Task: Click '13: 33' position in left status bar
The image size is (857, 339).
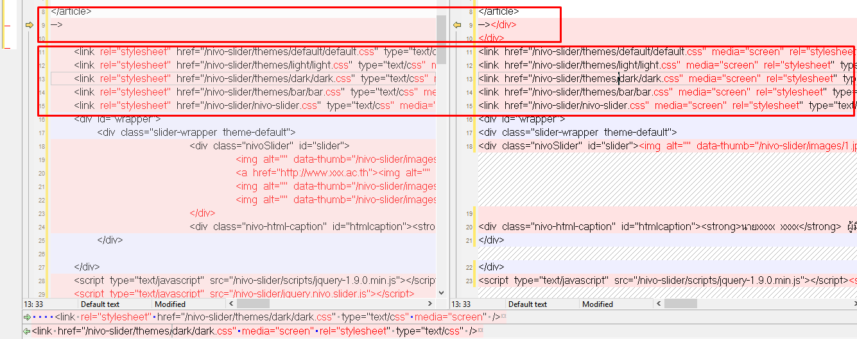Action: pos(33,304)
